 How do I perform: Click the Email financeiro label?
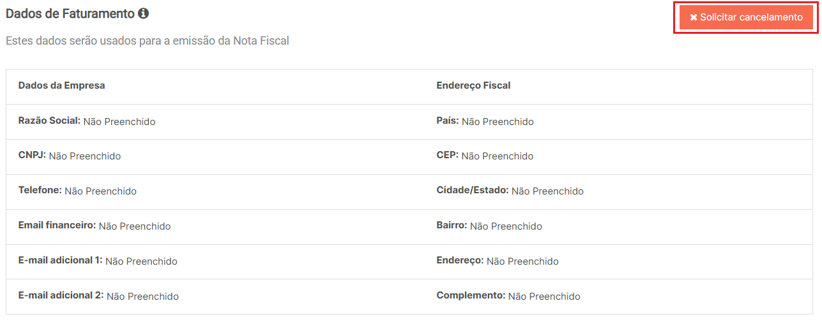[x=57, y=226]
